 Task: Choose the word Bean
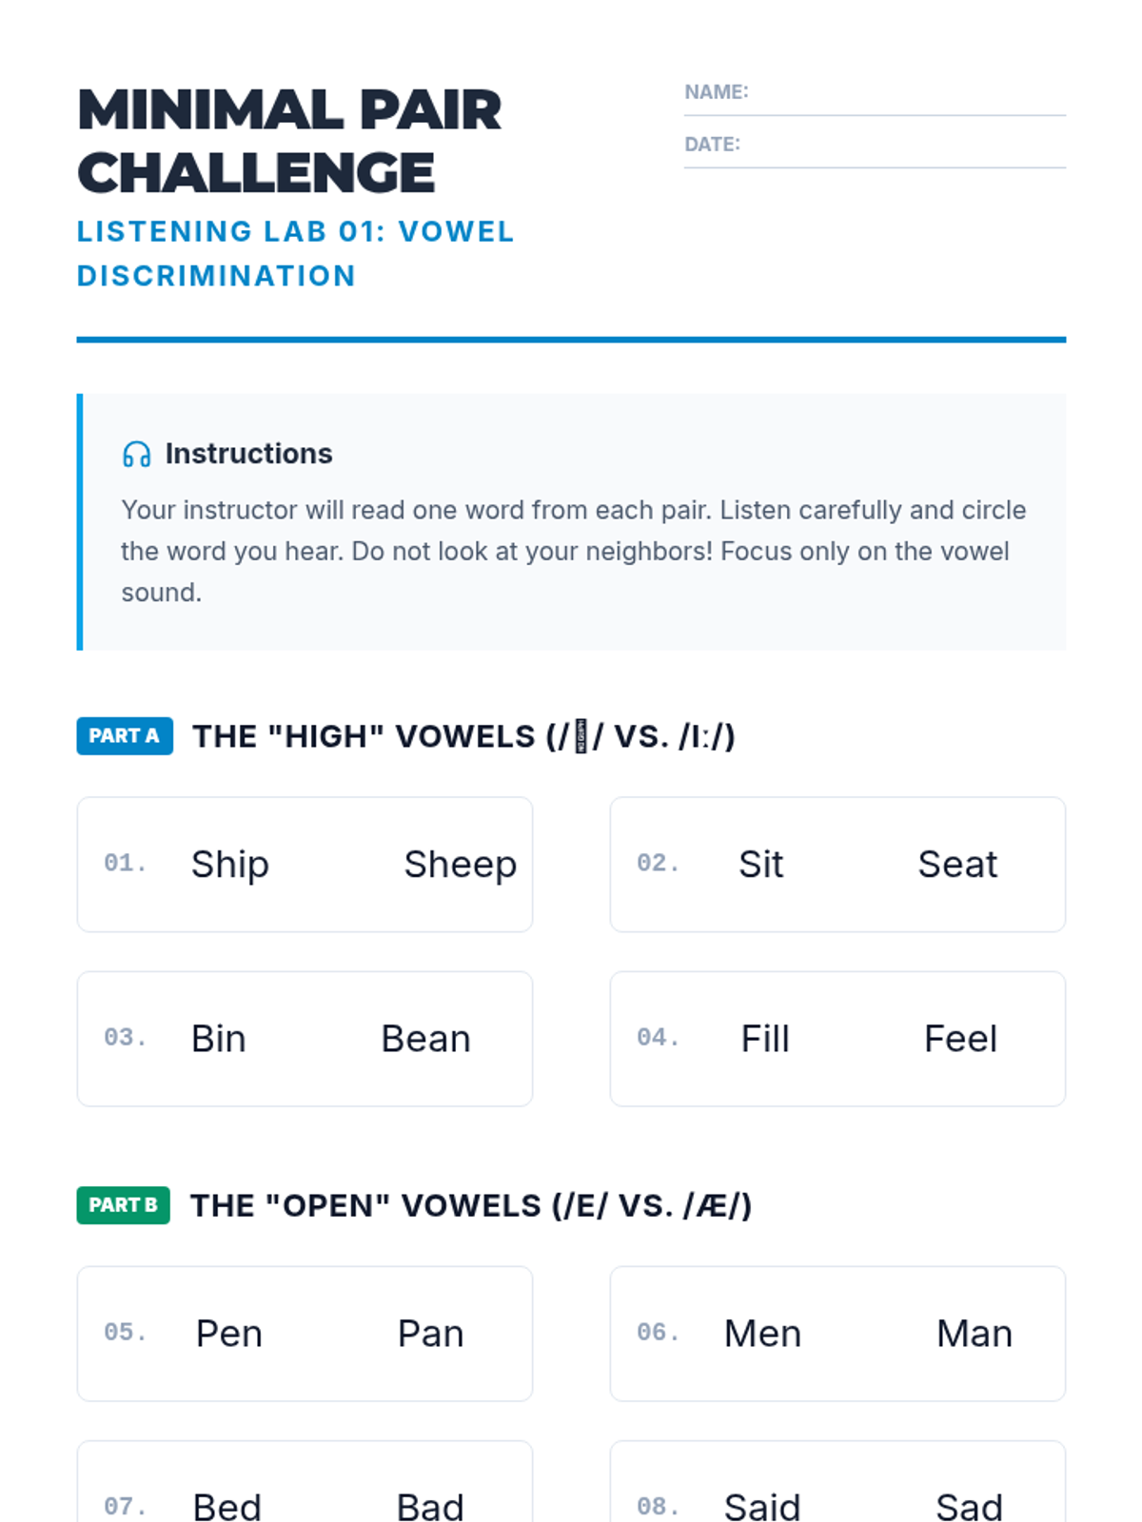click(425, 1039)
